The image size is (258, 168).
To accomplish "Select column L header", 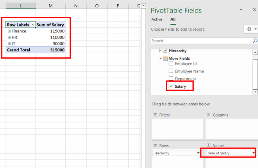I will [x=21, y=6].
